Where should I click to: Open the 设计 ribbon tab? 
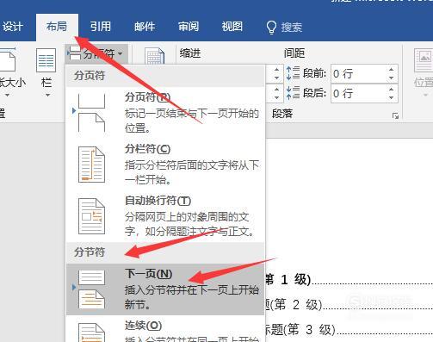pyautogui.click(x=12, y=27)
